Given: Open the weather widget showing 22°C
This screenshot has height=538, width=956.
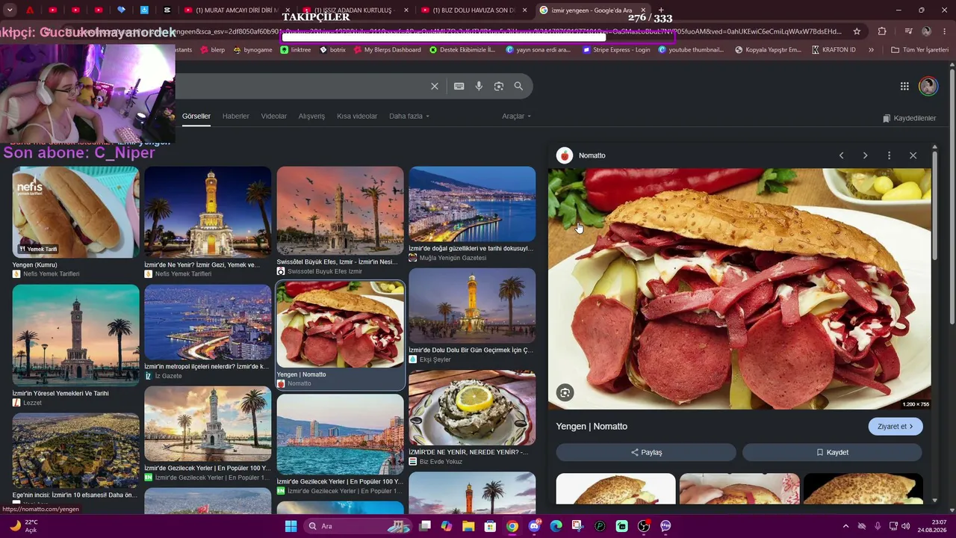Looking at the screenshot, I should (x=24, y=526).
